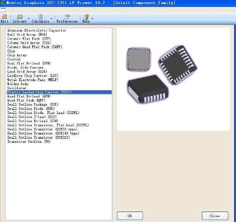Click the PLCC component preview image
The image size is (236, 222).
(x=173, y=79)
